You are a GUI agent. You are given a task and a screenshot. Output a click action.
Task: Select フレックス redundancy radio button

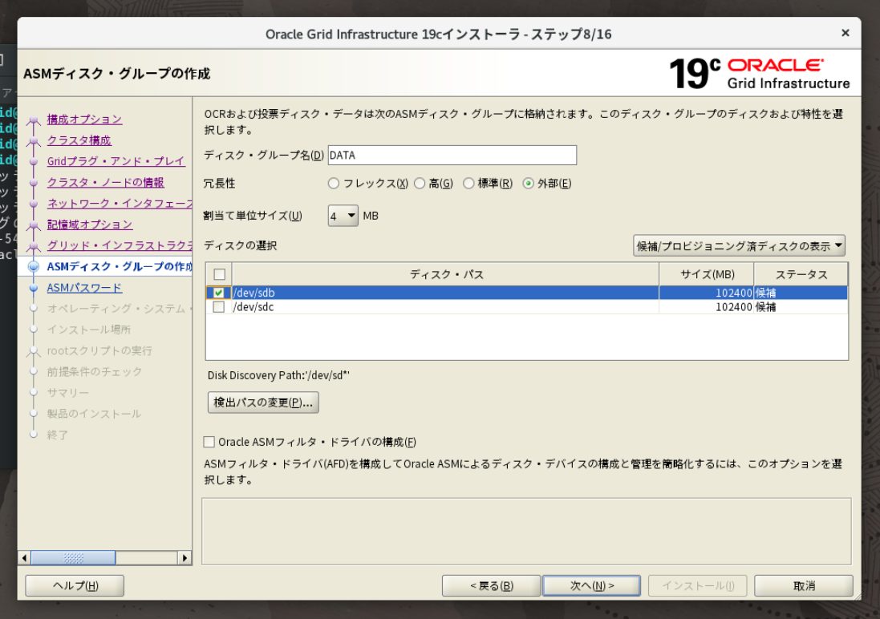[x=334, y=184]
